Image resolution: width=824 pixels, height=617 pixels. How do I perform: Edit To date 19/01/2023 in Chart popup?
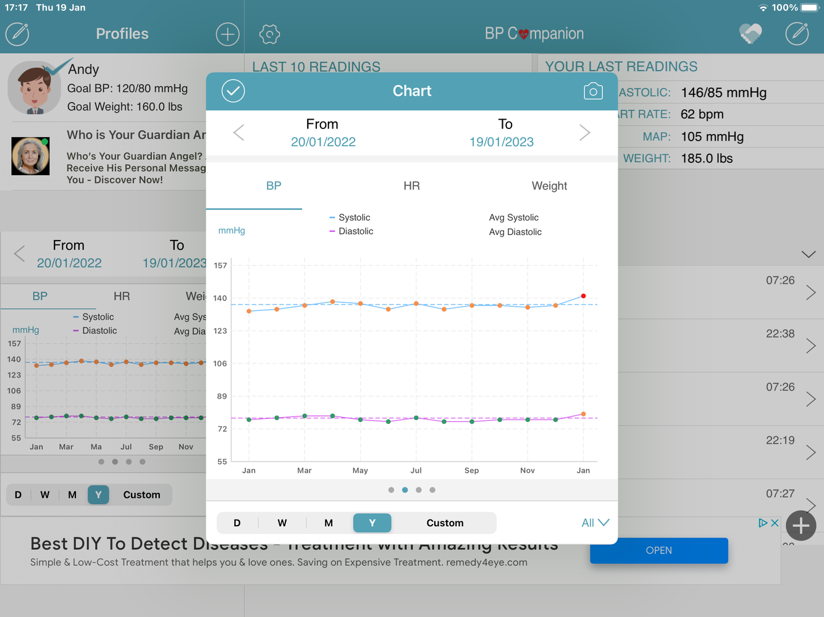[502, 142]
